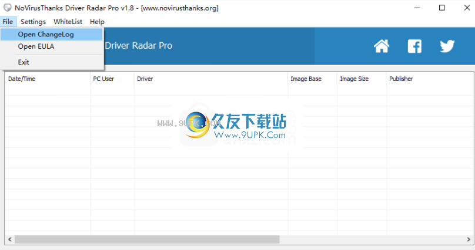Close the Driver Radar Pro window
This screenshot has height=250, width=475.
point(467,8)
